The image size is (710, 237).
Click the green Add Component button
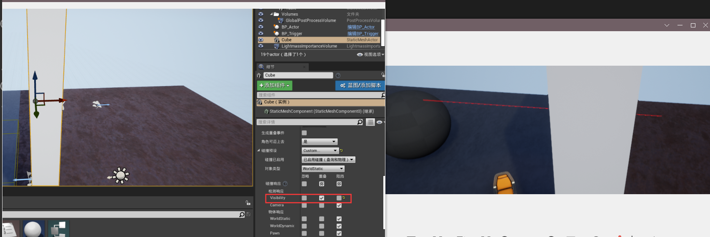(x=274, y=85)
